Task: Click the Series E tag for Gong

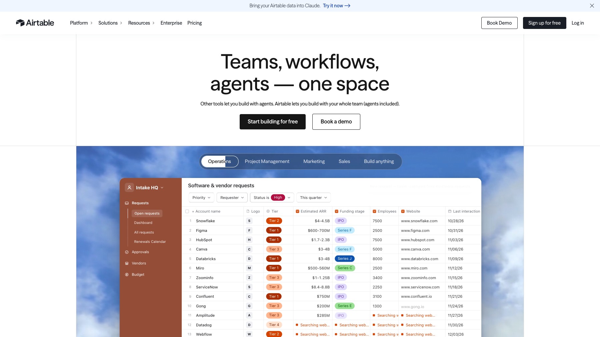Action: 345,306
